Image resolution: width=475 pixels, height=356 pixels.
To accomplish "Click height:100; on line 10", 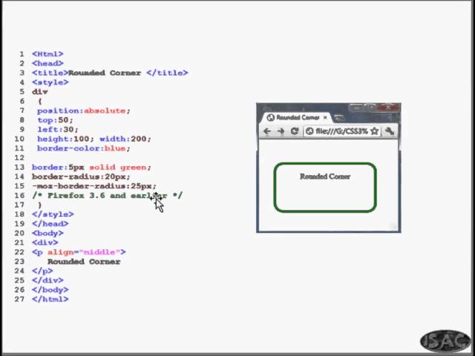I will (x=66, y=139).
